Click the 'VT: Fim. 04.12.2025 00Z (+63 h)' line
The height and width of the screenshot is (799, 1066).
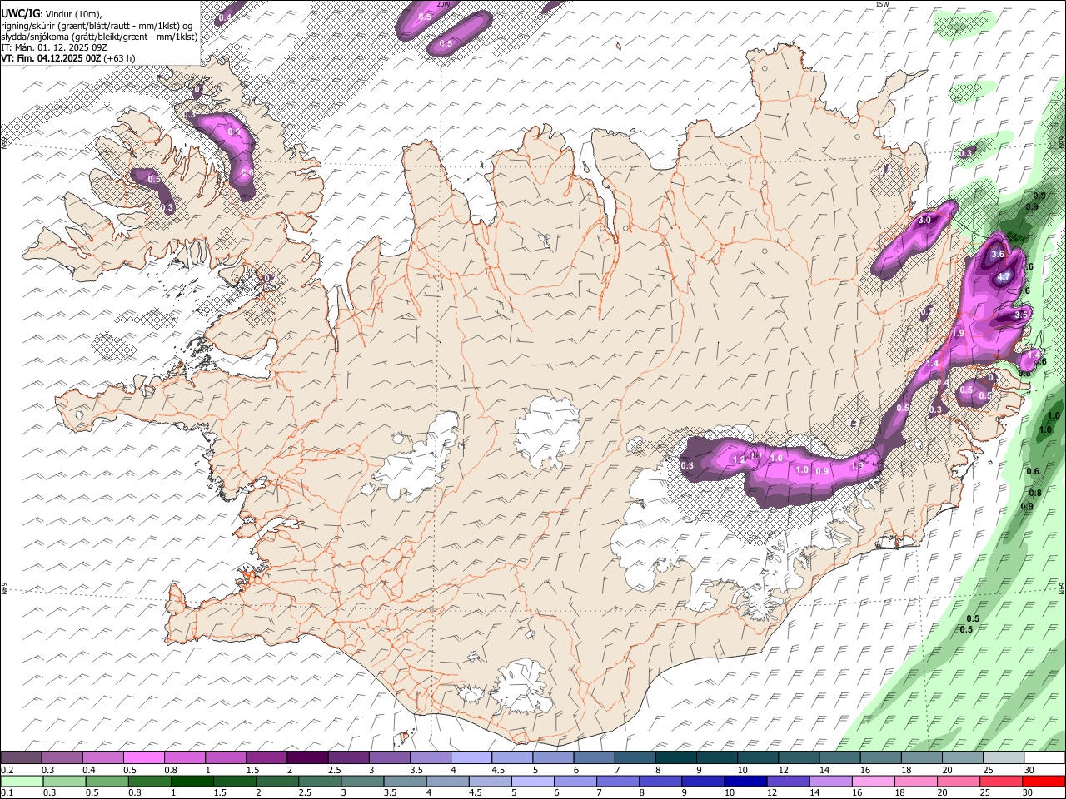(x=68, y=58)
